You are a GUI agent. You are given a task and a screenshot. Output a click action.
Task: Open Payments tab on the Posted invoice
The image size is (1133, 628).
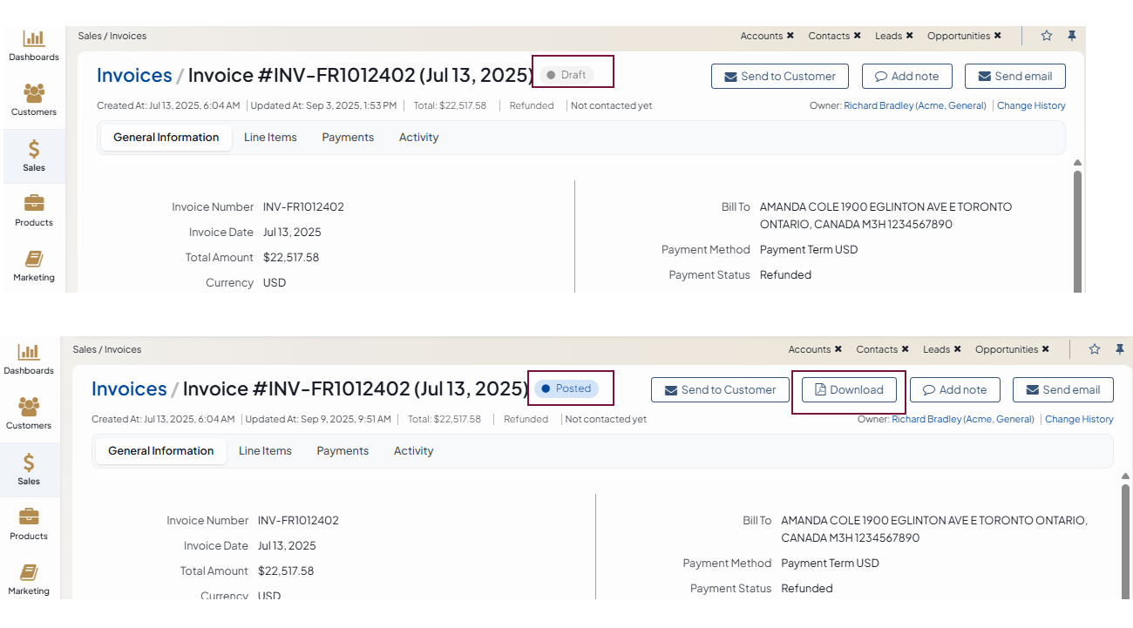pyautogui.click(x=343, y=451)
